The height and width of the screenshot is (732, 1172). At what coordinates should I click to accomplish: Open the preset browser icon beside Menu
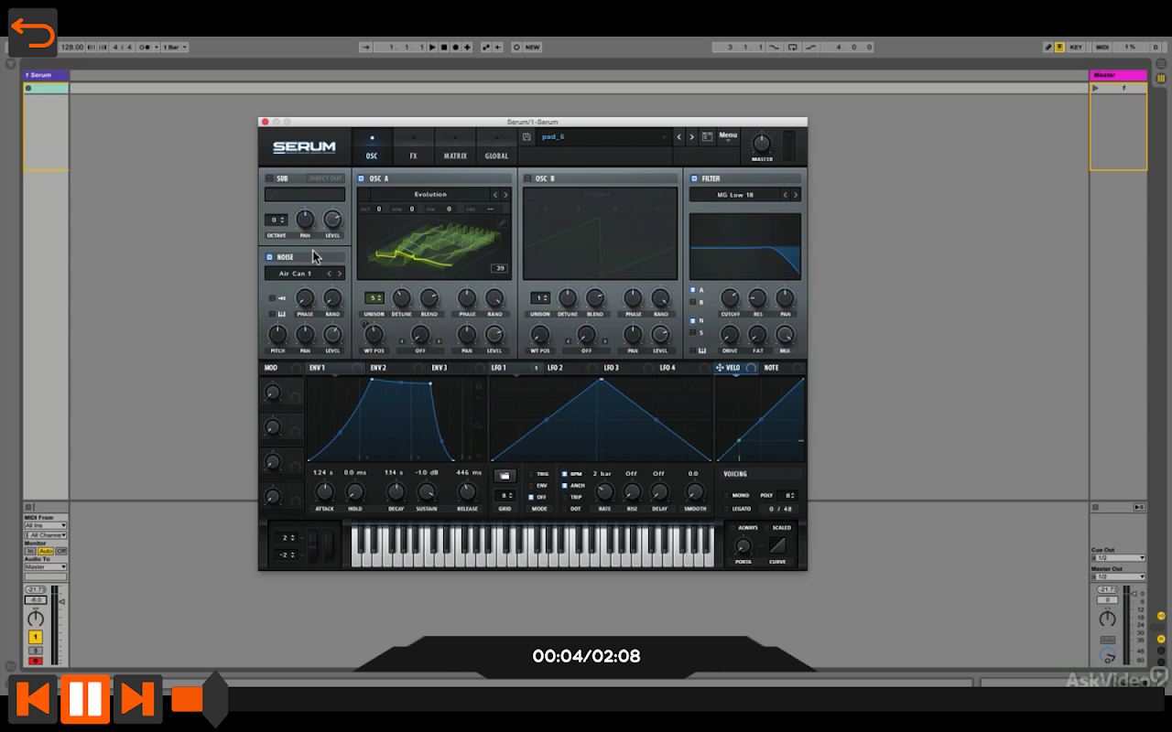(707, 137)
